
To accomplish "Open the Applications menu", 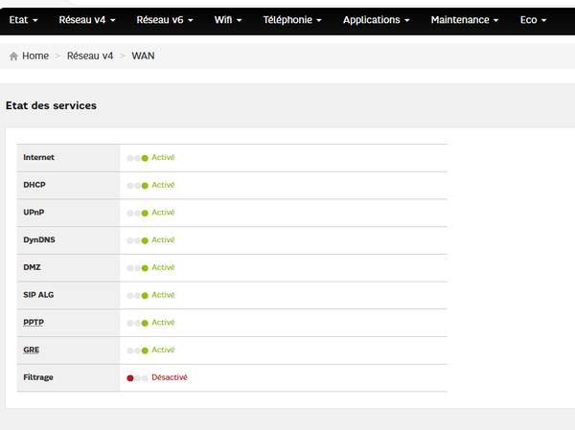I will click(x=377, y=20).
